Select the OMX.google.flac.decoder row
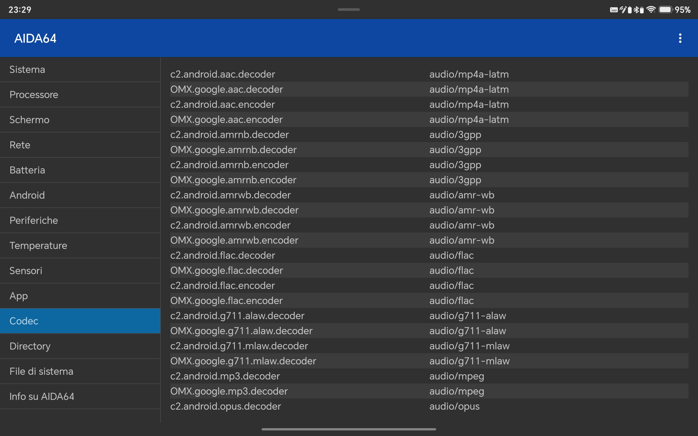This screenshot has height=436, width=698. (429, 270)
